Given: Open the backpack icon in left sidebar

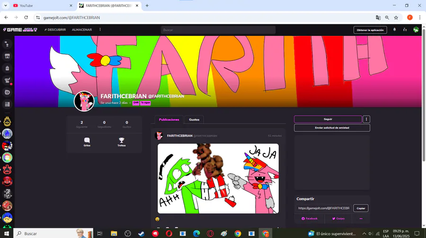Looking at the screenshot, I should [x=7, y=68].
